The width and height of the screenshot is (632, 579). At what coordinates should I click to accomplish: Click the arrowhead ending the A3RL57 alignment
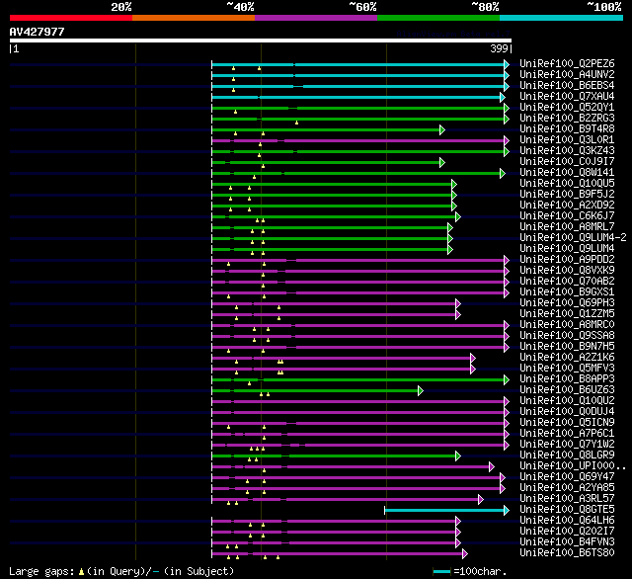point(481,500)
